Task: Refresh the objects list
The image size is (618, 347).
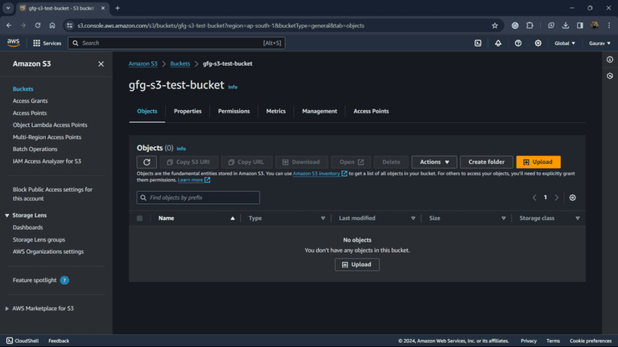Action: 146,162
